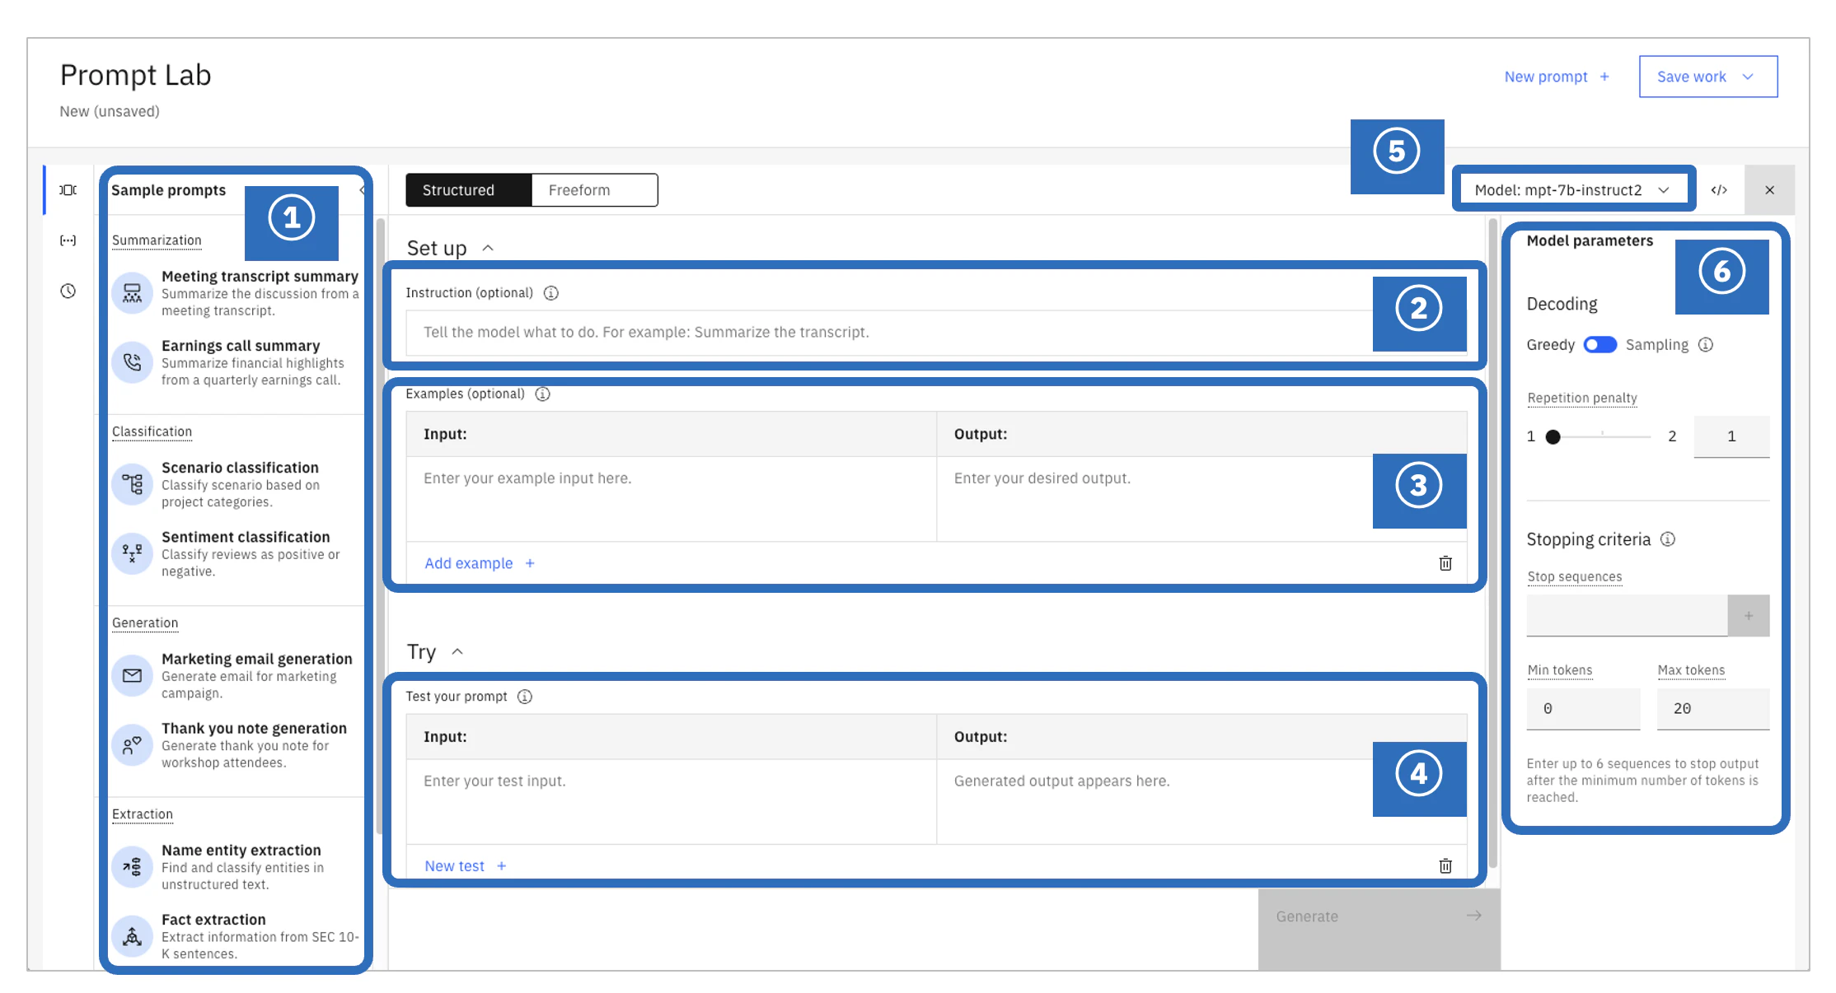The height and width of the screenshot is (993, 1836).
Task: Delete the test row with trash icon
Action: [1445, 866]
